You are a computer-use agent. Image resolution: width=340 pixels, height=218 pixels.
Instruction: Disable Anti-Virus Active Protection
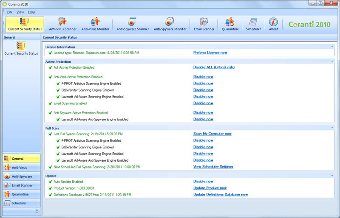203,77
